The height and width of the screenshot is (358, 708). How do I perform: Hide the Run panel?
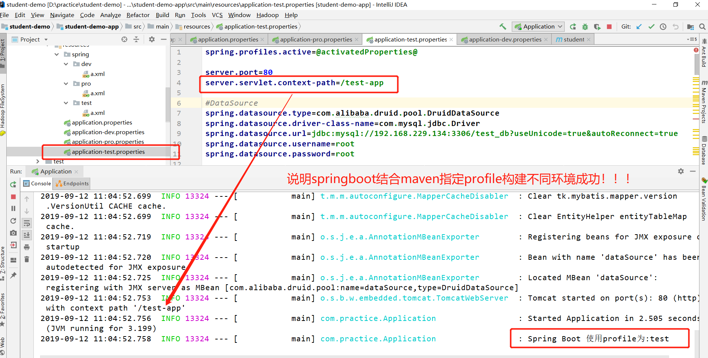(x=693, y=171)
